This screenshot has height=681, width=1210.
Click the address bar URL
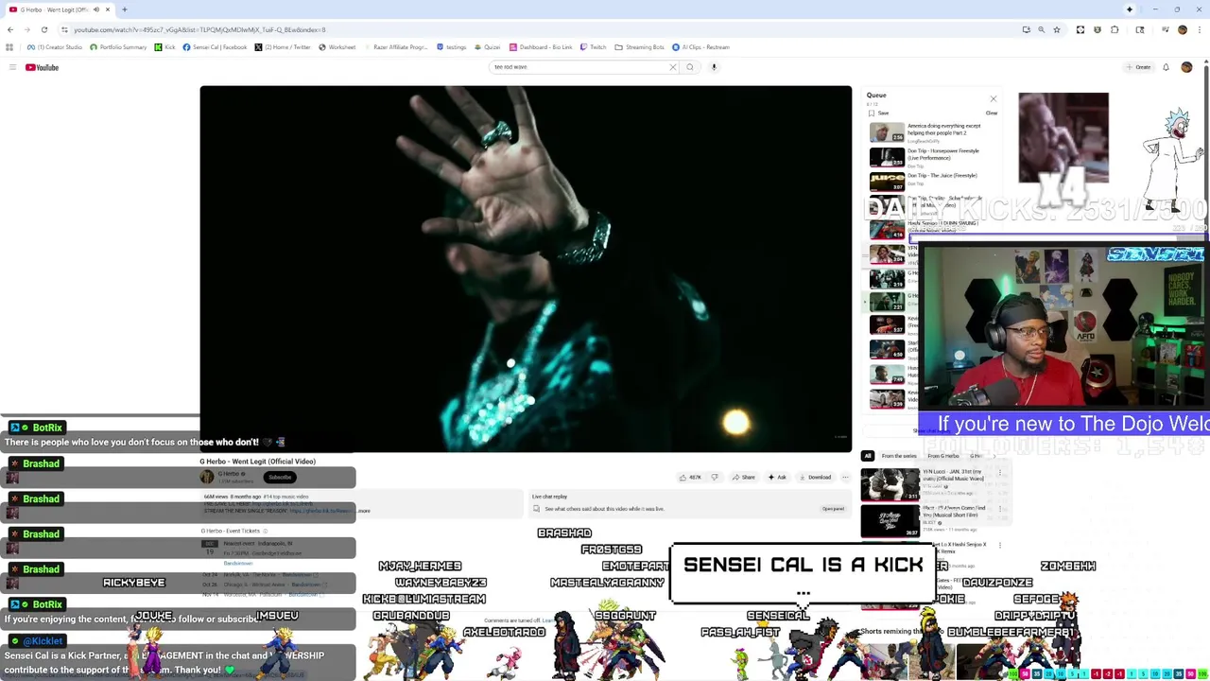pos(199,29)
